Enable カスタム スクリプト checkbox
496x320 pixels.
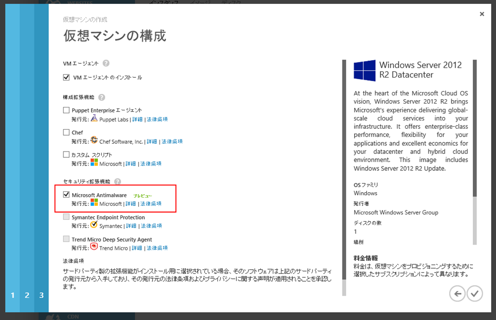coord(66,154)
